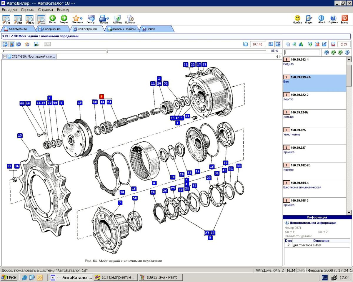The height and width of the screenshot is (282, 353).
Task: Click the illustration zoom slider handle
Action: (x=107, y=51)
